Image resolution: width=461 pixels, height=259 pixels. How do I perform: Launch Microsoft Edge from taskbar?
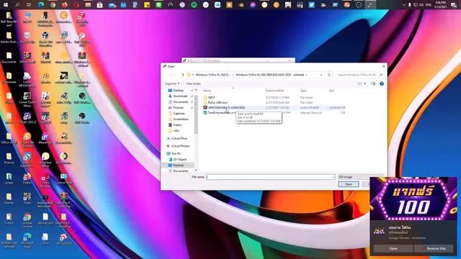point(41,5)
